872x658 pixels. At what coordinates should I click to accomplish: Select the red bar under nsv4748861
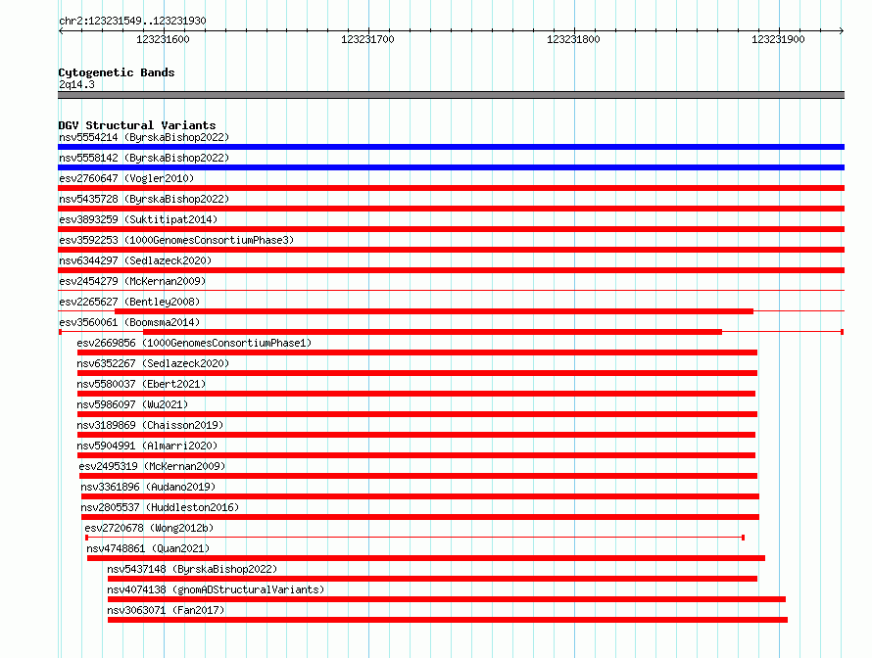tap(426, 558)
